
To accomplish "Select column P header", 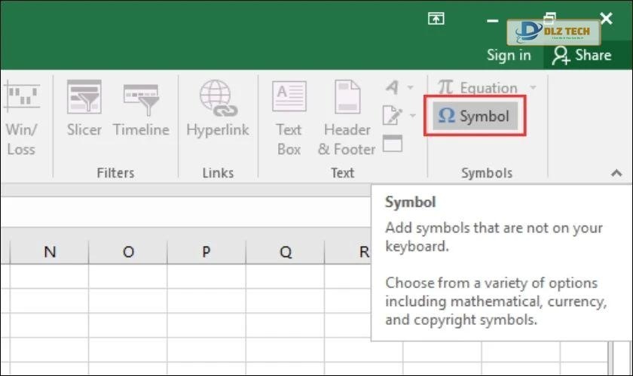I will point(206,252).
